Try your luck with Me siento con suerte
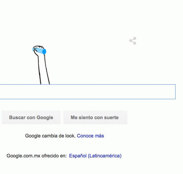183x174 pixels. (x=95, y=117)
